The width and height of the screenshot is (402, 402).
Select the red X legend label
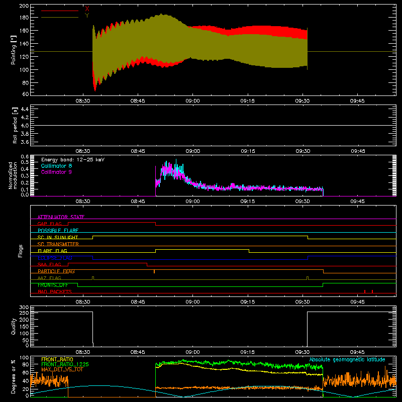click(87, 9)
